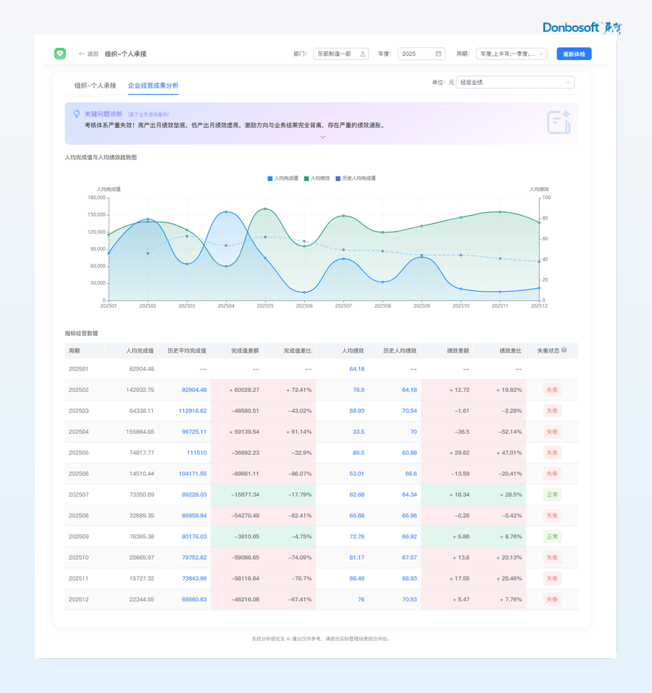Image resolution: width=652 pixels, height=693 pixels.
Task: Go back with the 返回 arrow button
Action: tap(88, 54)
